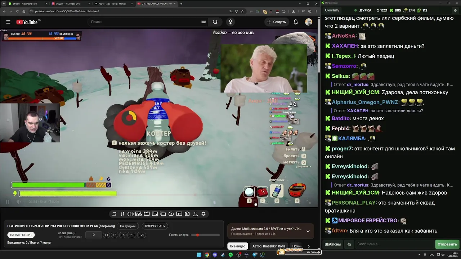
Task: Click the split minutes number field
Action: tap(94, 235)
